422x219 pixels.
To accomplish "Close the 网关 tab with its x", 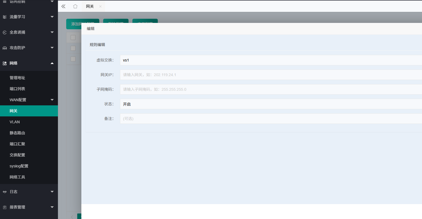I will click(100, 6).
